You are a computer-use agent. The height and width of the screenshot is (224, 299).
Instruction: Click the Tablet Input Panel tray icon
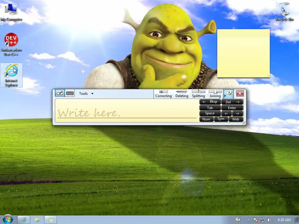click(x=238, y=219)
